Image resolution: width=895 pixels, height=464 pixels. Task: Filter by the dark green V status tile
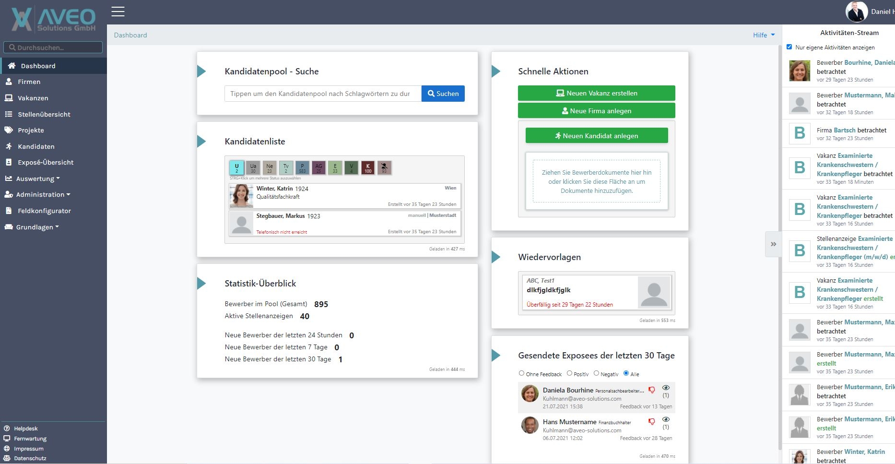pos(352,168)
